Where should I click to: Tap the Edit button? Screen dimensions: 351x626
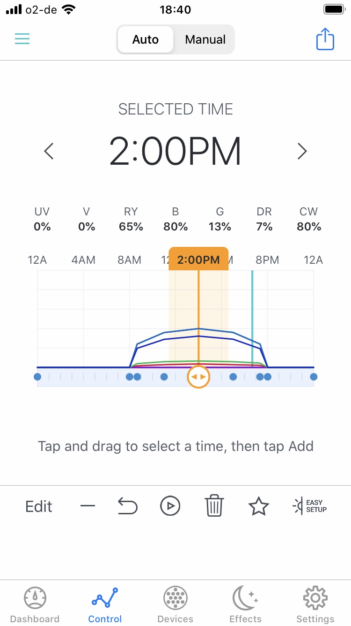point(39,506)
